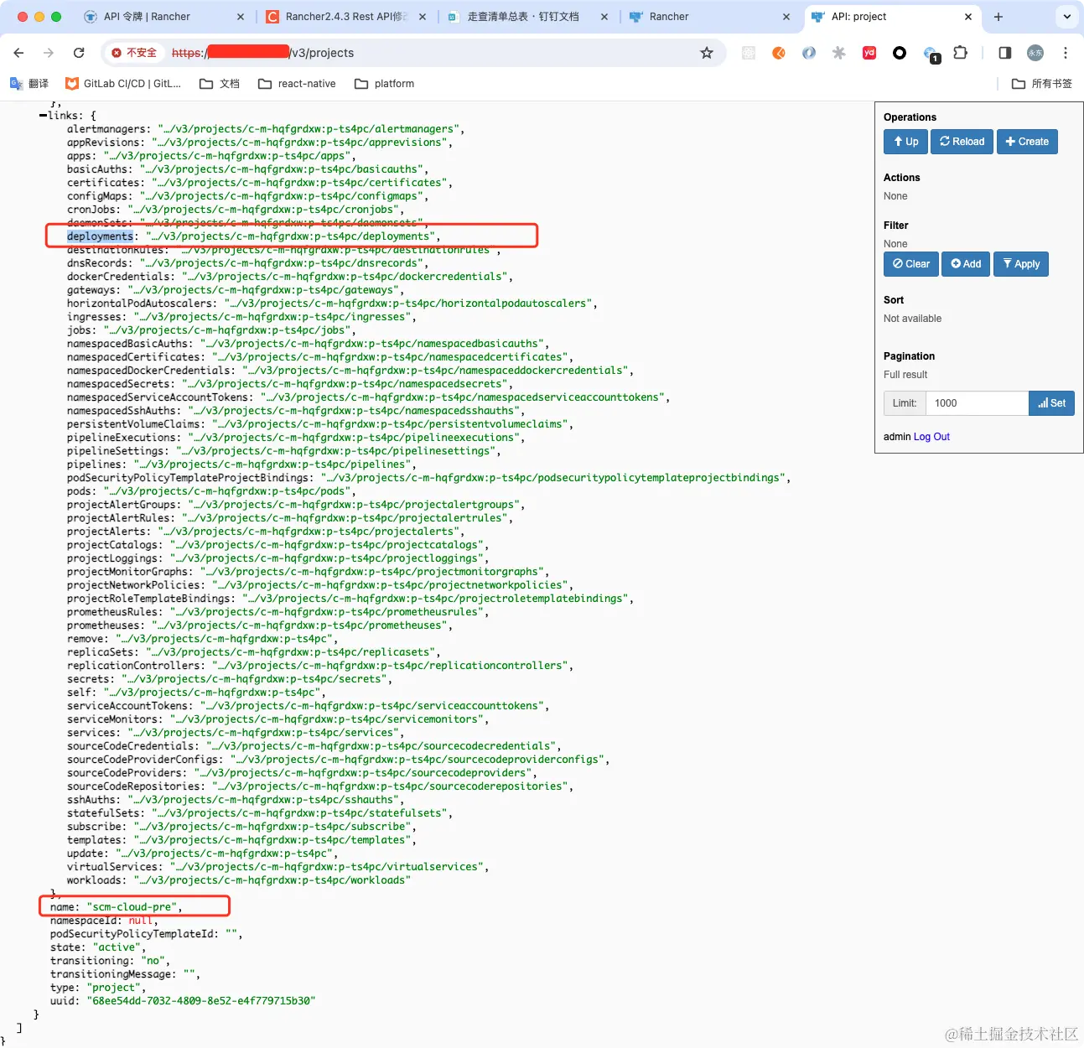Screen dimensions: 1084x1048
Task: Click the Up operations button
Action: click(905, 142)
